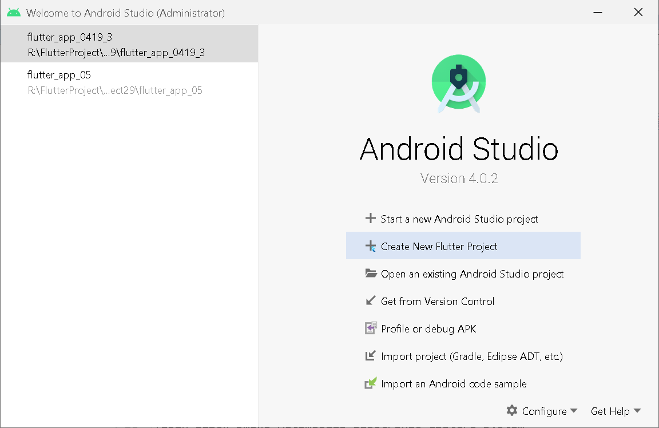The image size is (659, 428).
Task: Click the Profile or debug APK icon
Action: click(371, 328)
